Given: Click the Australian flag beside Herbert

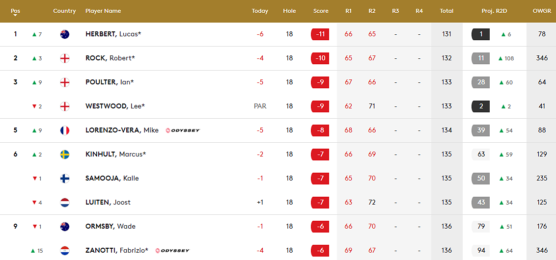Looking at the screenshot, I should [64, 34].
